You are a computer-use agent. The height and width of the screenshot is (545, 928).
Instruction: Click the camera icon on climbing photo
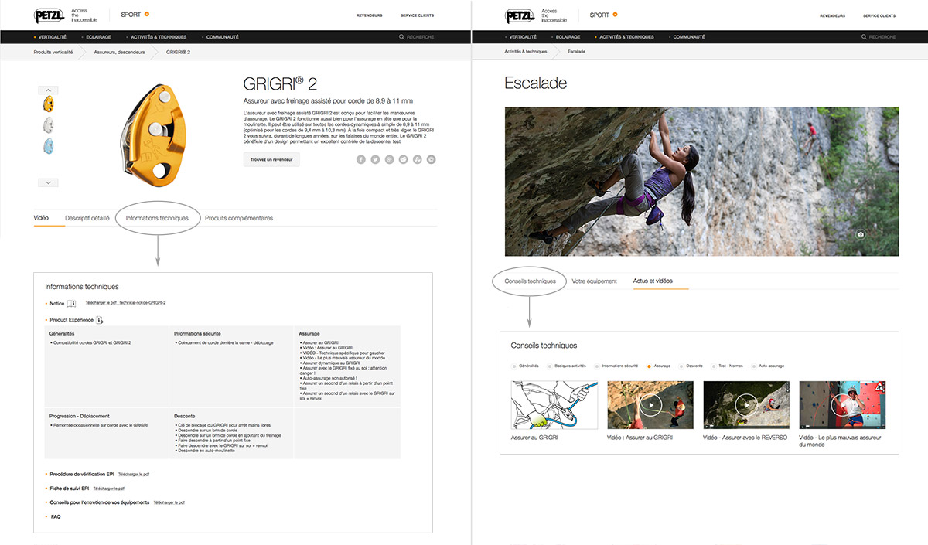coord(860,234)
